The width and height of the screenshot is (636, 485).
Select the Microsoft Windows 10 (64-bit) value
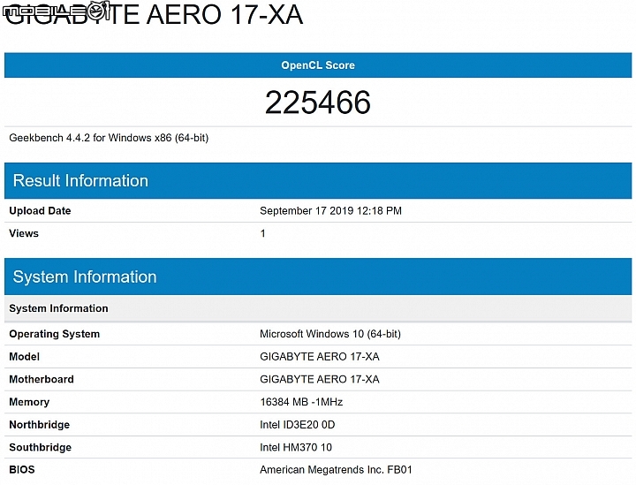[329, 334]
